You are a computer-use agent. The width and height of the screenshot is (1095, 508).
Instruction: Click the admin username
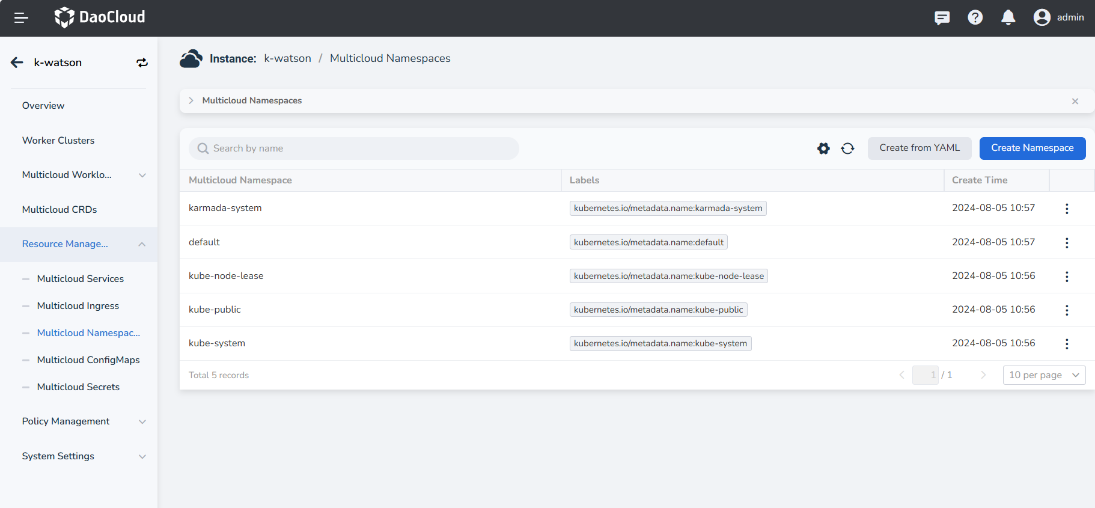[1070, 17]
